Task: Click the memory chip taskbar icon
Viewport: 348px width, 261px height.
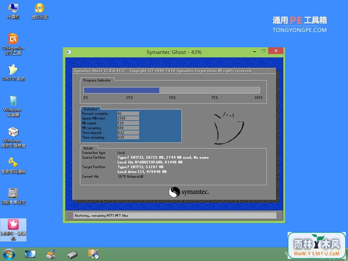Action: click(x=72, y=255)
